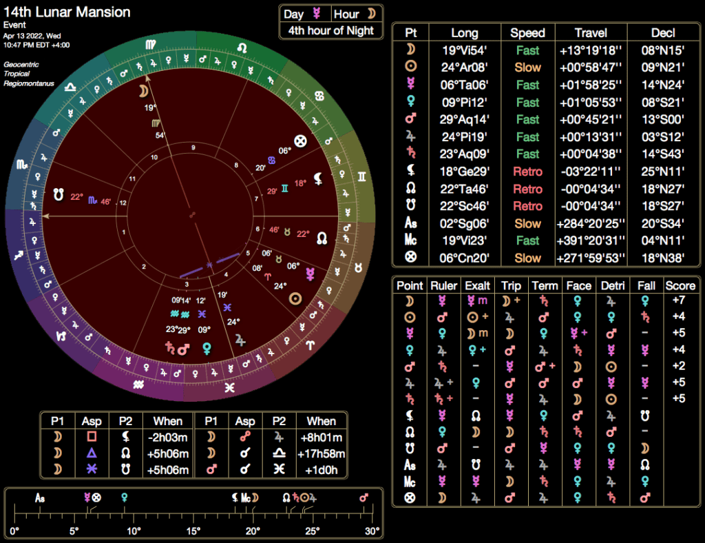Screen dimensions: 705x543
Task: Click the North Node glyph inside the chart wheel
Action: (322, 238)
